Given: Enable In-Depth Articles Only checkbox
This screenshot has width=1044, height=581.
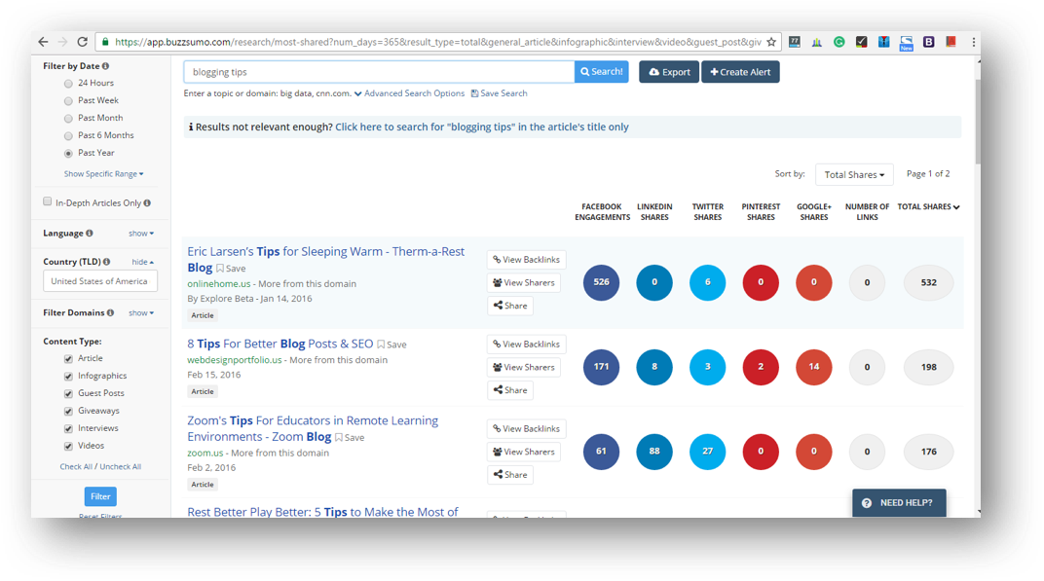Looking at the screenshot, I should pos(48,202).
